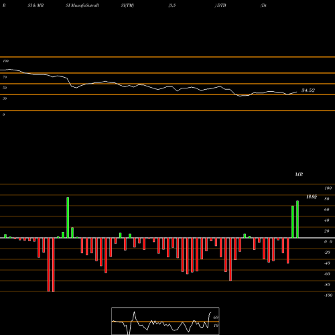Click the MR axis label -100
Screen dimensions: 335x335
click(328, 295)
